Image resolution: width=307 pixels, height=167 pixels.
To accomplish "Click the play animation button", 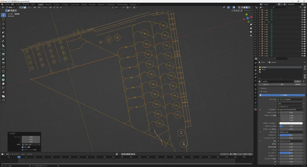I will click(x=129, y=154).
